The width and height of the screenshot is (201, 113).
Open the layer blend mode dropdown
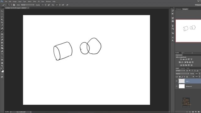(x=182, y=74)
